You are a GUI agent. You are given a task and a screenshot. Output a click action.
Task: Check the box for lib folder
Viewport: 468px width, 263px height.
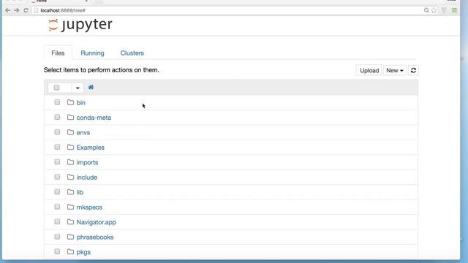point(57,191)
